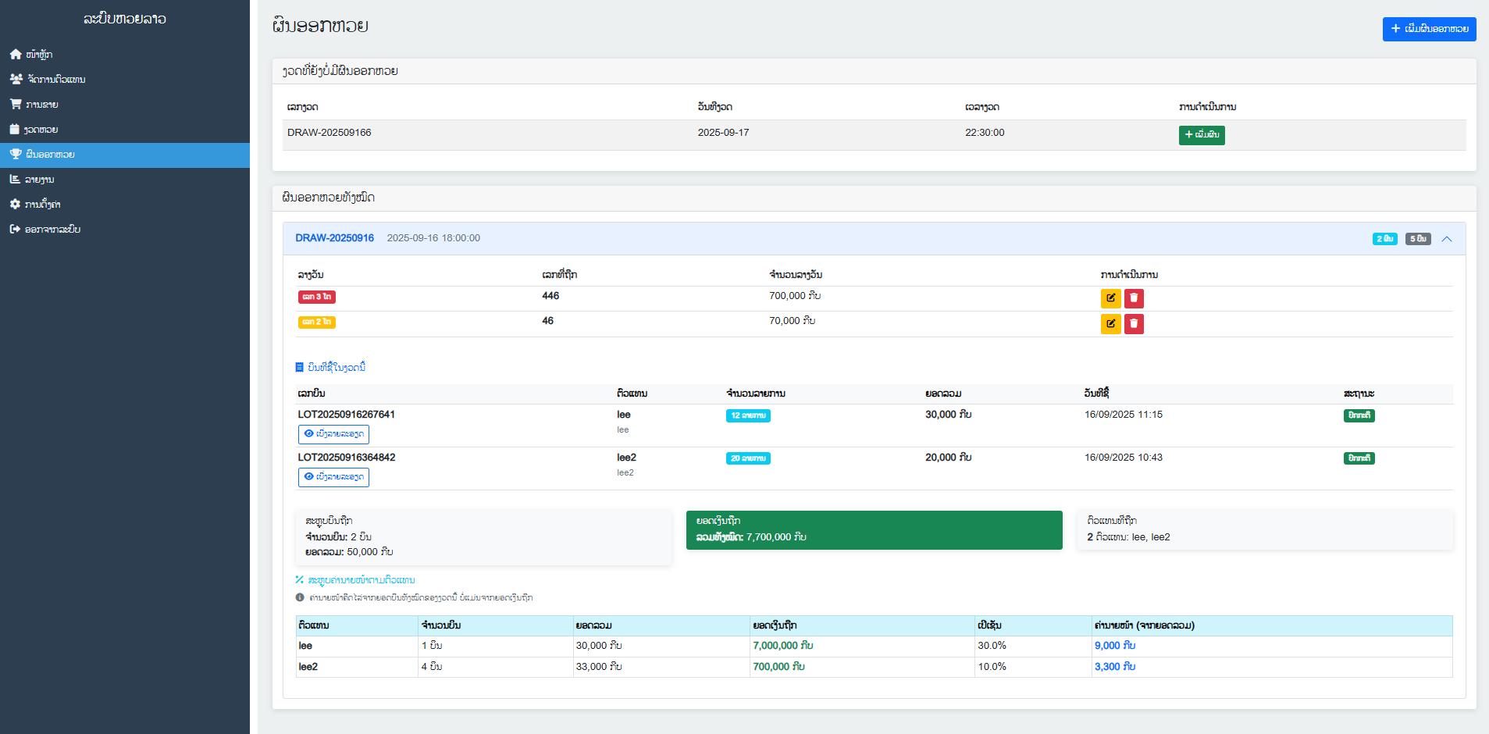Open sales via sidebar shopping cart icon
1489x734 pixels.
pyautogui.click(x=16, y=105)
